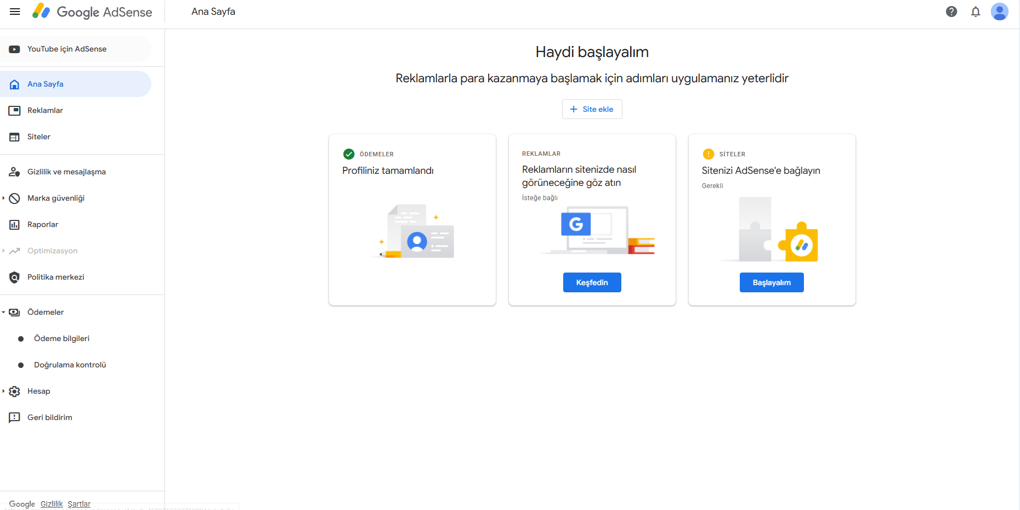Viewport: 1020px width, 510px height.
Task: Open Politika merkezi
Action: [76, 277]
